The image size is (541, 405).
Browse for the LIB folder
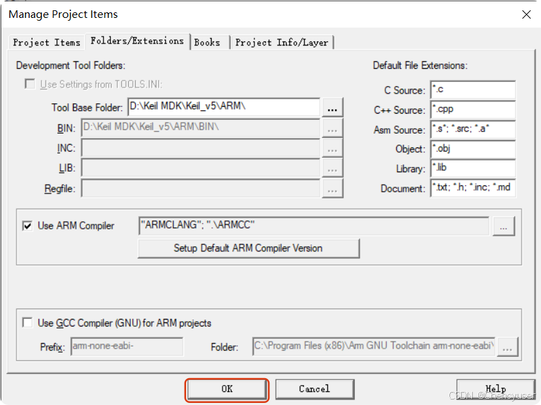point(332,169)
